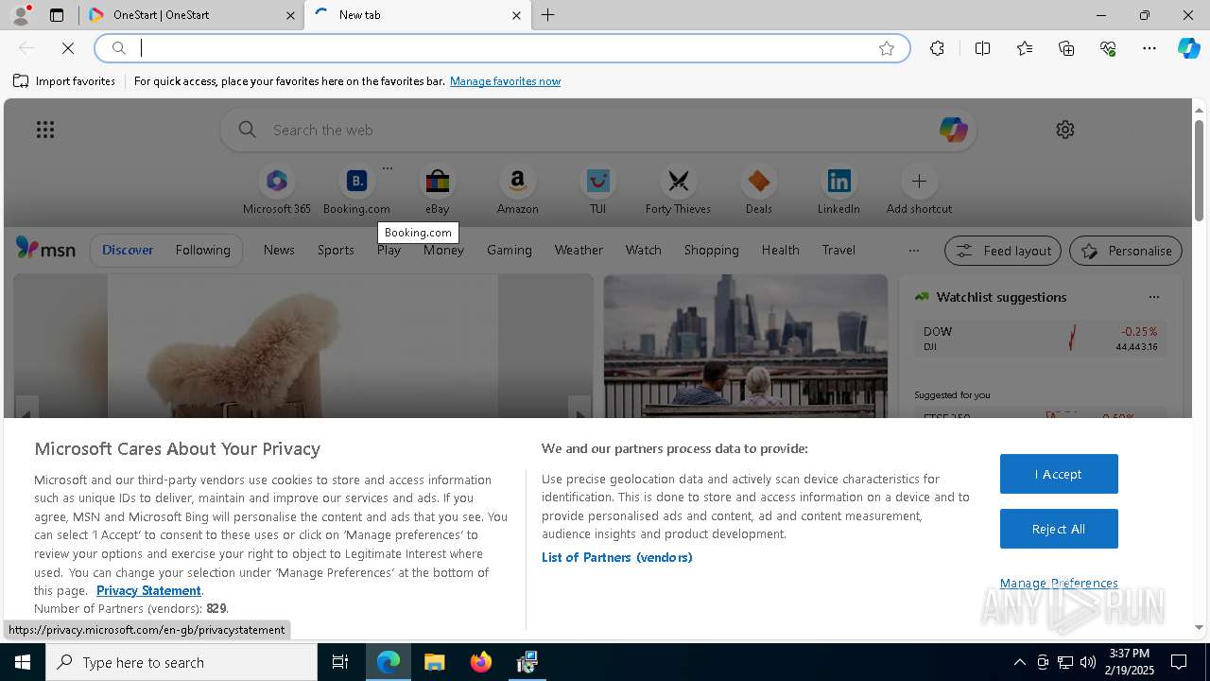Screen dimensions: 1210x681
Task: Open the London skyline news thumbnail
Action: (746, 346)
